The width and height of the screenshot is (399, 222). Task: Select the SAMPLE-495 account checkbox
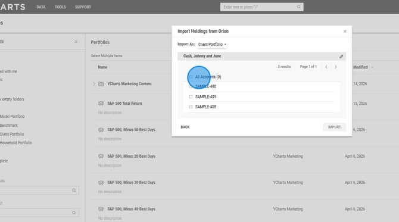pyautogui.click(x=191, y=96)
